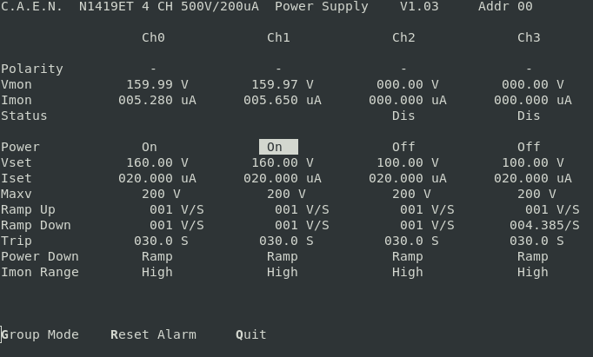Image resolution: width=593 pixels, height=357 pixels.
Task: Toggle Ch0 Power Down mode Ramp
Action: click(x=157, y=257)
